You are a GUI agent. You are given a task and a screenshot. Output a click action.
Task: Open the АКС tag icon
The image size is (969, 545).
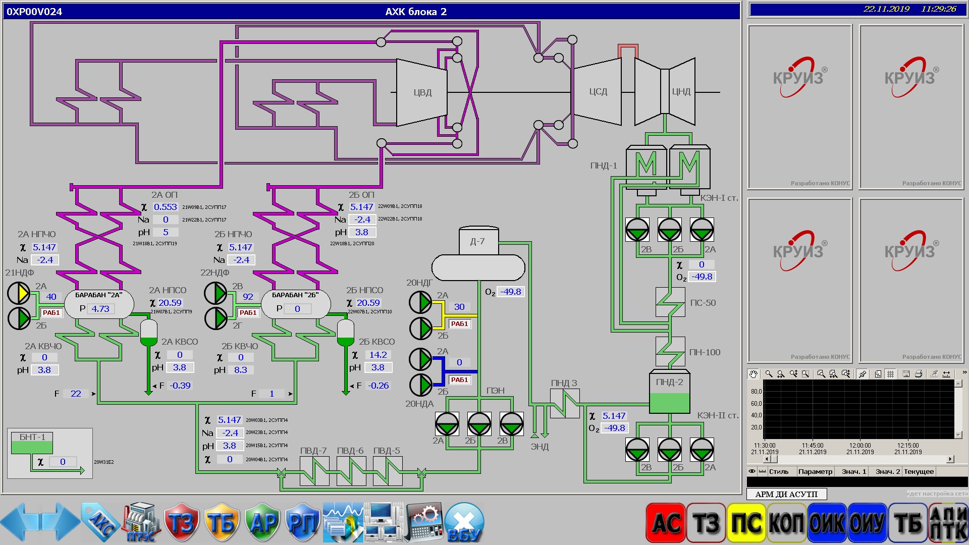click(100, 523)
